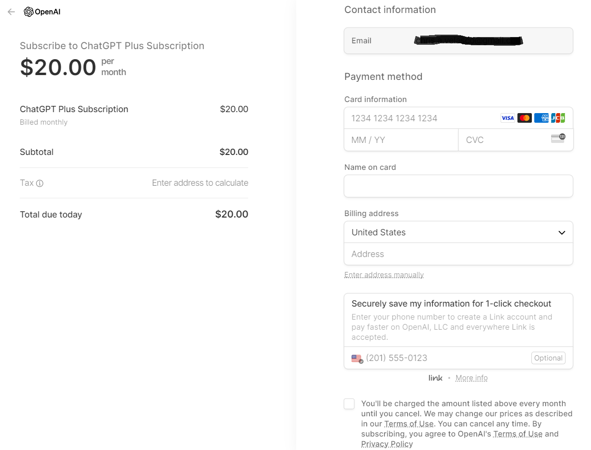Screen dimensions: 591x450
Task: Click the Tax info icon
Action: click(x=40, y=183)
